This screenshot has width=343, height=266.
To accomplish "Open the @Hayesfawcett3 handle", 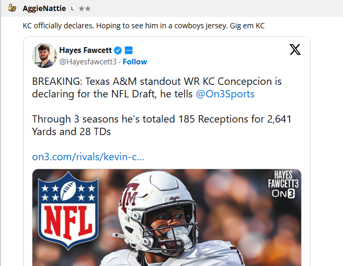I will click(88, 62).
